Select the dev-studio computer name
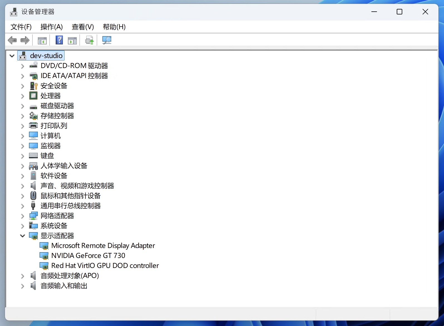Image resolution: width=444 pixels, height=326 pixels. [x=46, y=56]
